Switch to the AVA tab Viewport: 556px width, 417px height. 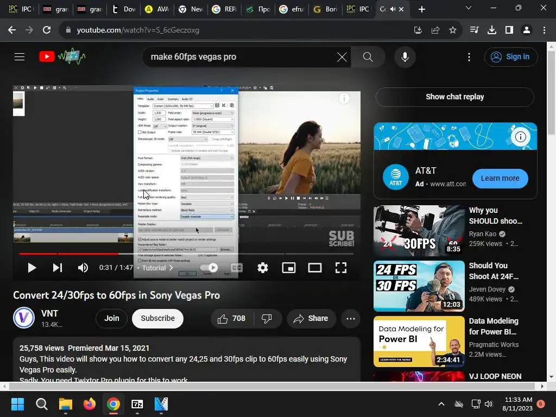[x=157, y=9]
